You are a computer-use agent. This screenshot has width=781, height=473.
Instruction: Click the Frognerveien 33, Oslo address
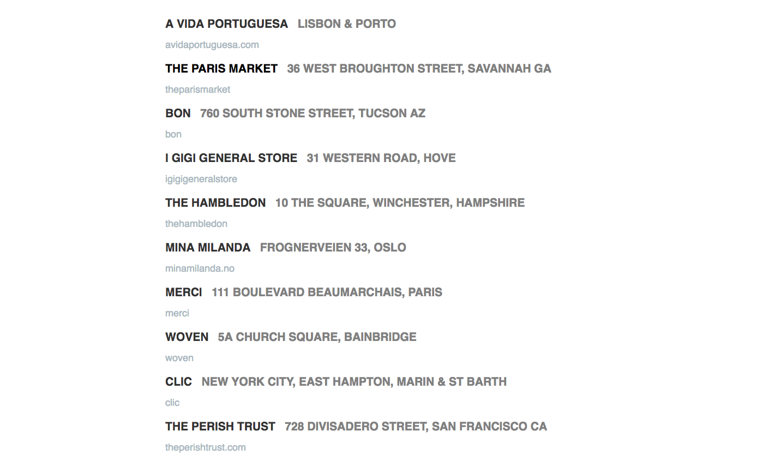(x=333, y=248)
